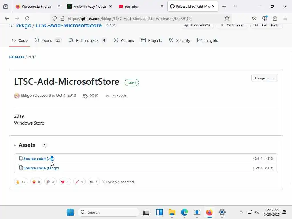292x219 pixels.
Task: Open the kkkgo author profile link
Action: coord(26,95)
